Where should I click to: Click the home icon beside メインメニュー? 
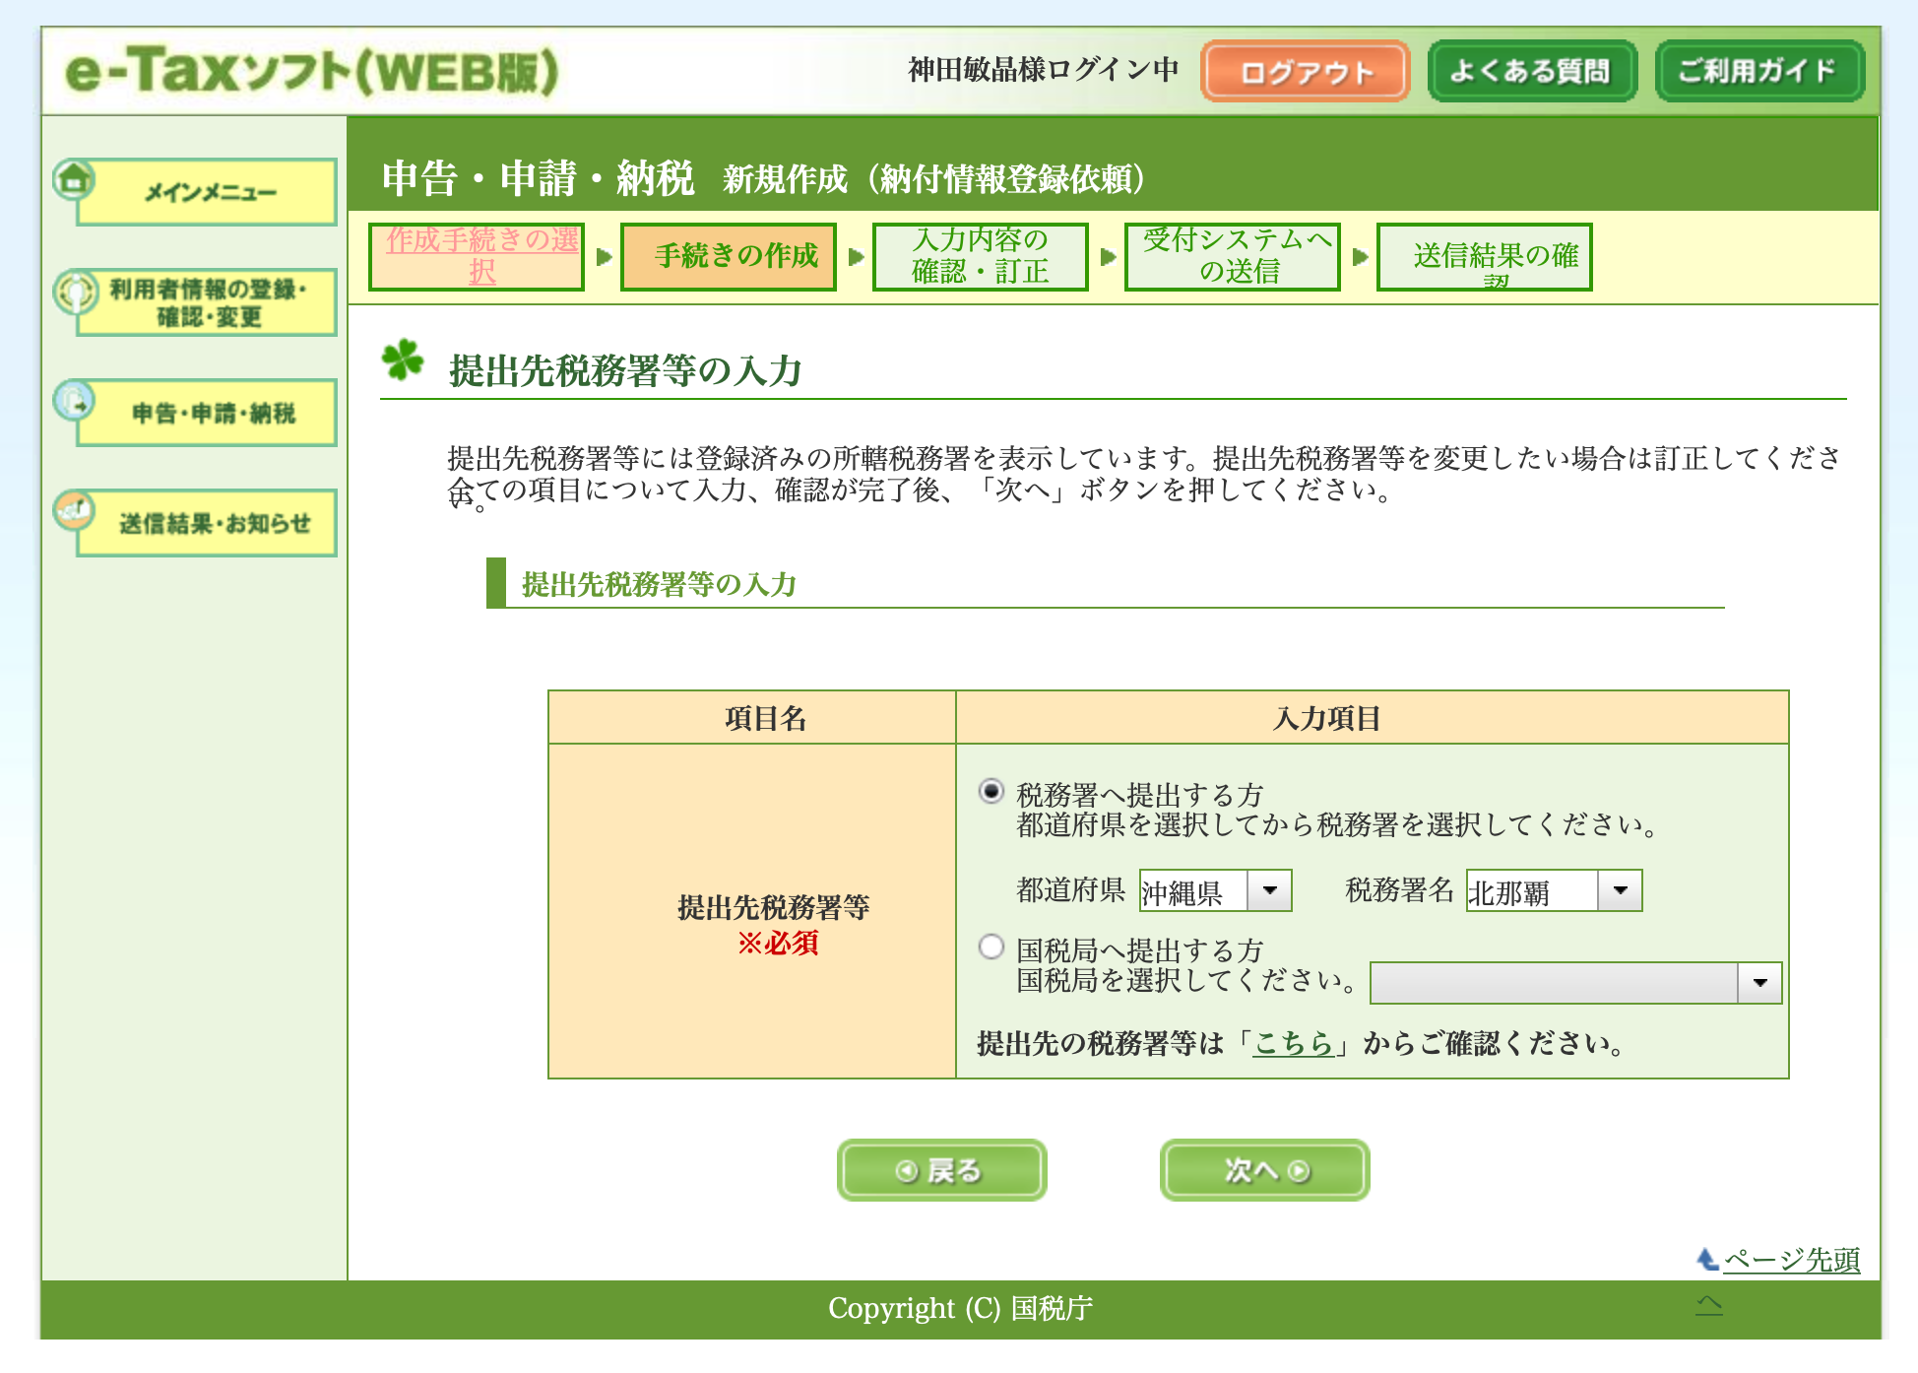tap(74, 180)
